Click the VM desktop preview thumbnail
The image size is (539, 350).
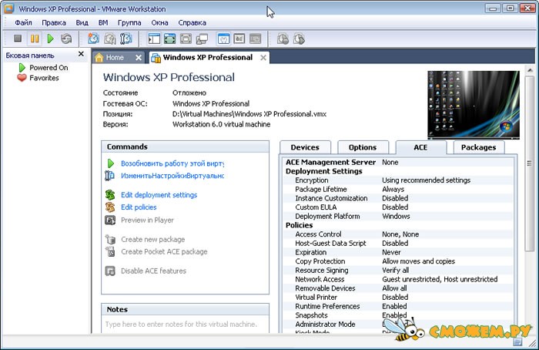pyautogui.click(x=474, y=105)
